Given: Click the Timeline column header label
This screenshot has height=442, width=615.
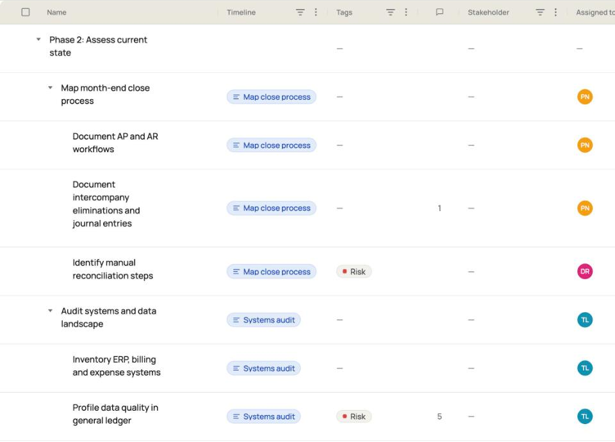Looking at the screenshot, I should 242,12.
